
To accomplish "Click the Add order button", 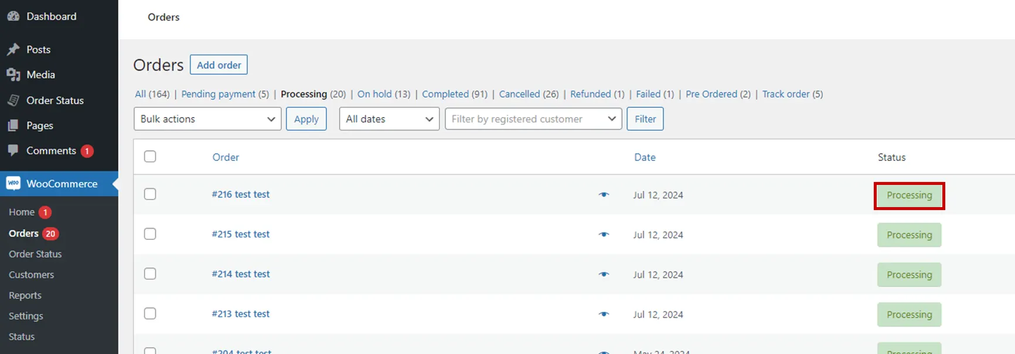I will (x=219, y=65).
